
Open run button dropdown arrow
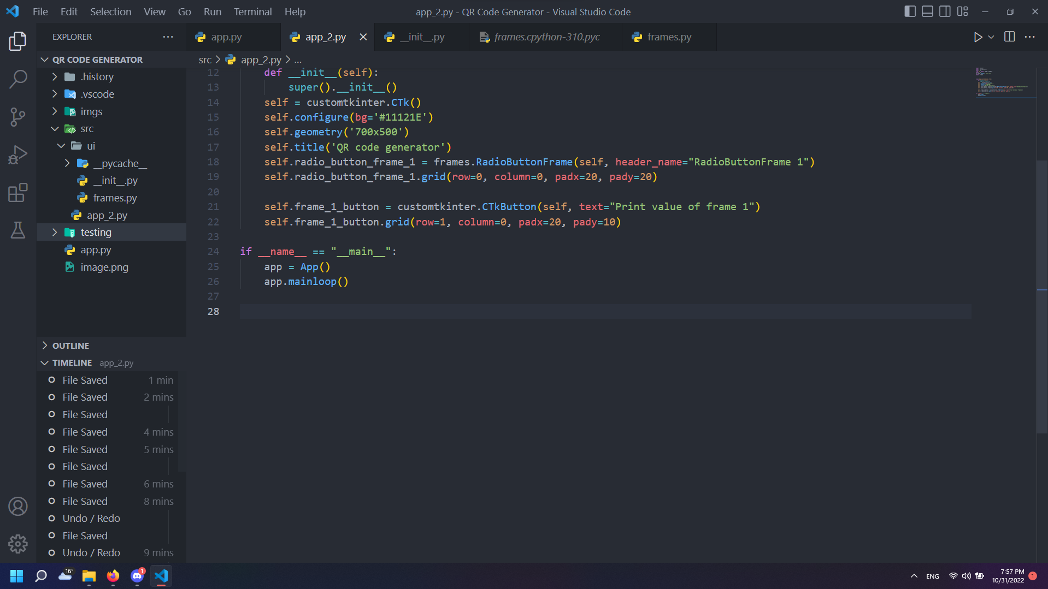(x=991, y=37)
